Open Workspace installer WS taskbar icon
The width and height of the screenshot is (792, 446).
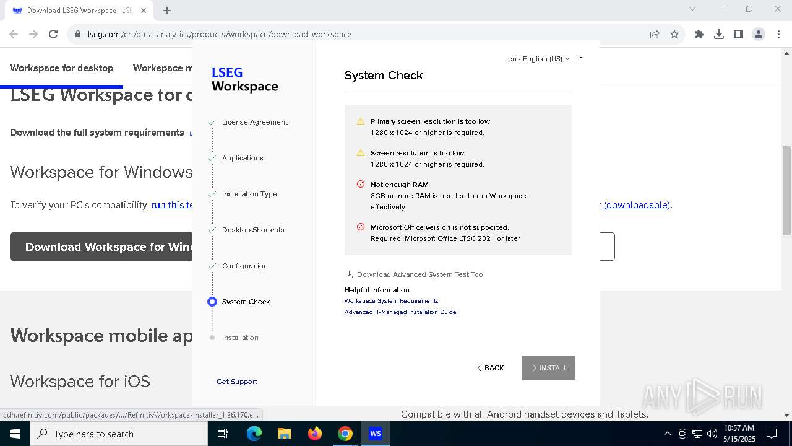[375, 434]
